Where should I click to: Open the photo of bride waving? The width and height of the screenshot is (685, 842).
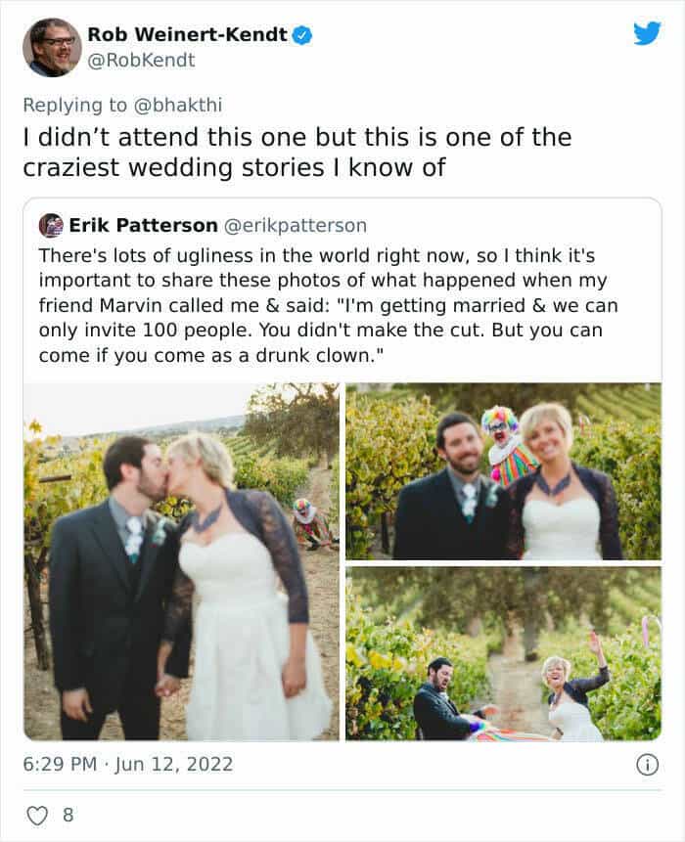503,653
